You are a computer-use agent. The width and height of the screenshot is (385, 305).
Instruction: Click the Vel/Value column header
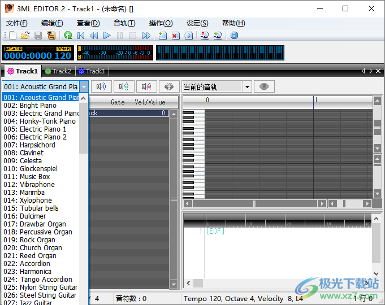pyautogui.click(x=150, y=102)
